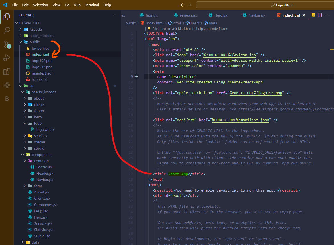Click the go back arrow in title bar
Screen dimensions: 334x245
point(183,5)
